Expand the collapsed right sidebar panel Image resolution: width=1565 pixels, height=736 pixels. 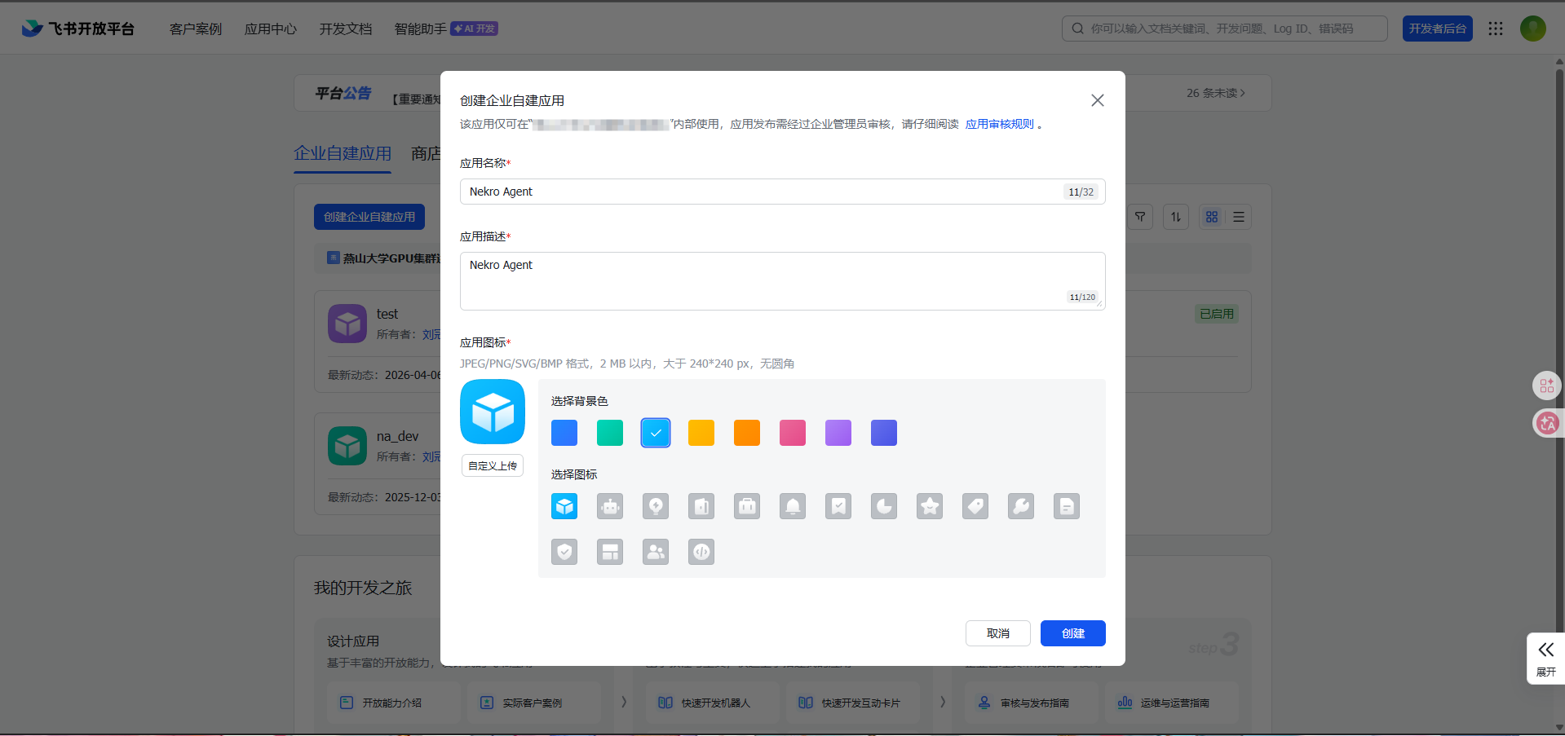pyautogui.click(x=1545, y=658)
